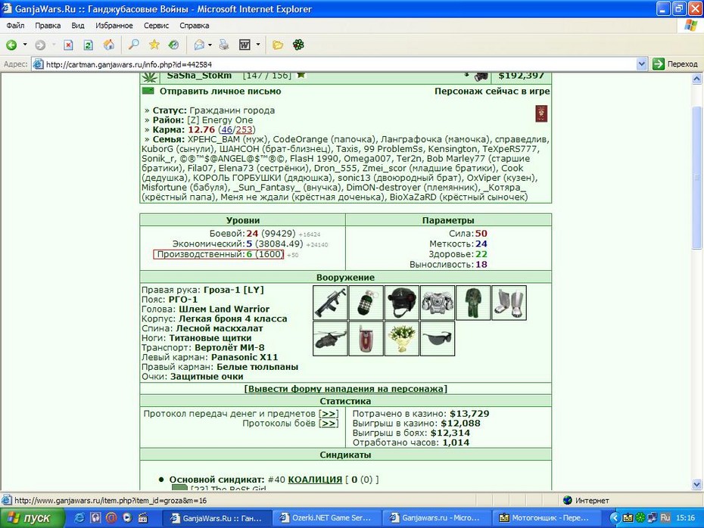
Task: Open the address bar dropdown
Action: (642, 64)
